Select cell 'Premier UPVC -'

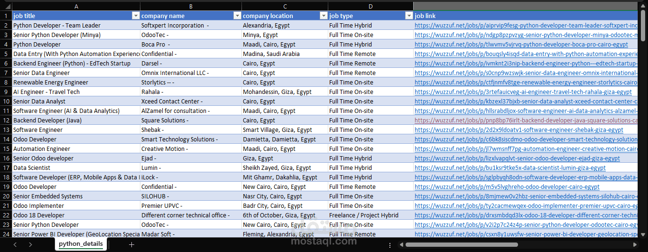pyautogui.click(x=191, y=205)
